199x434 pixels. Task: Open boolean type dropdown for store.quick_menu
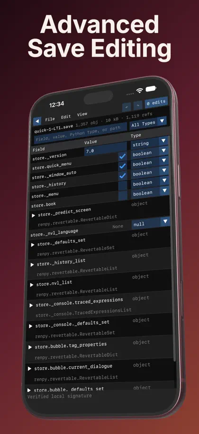point(149,152)
